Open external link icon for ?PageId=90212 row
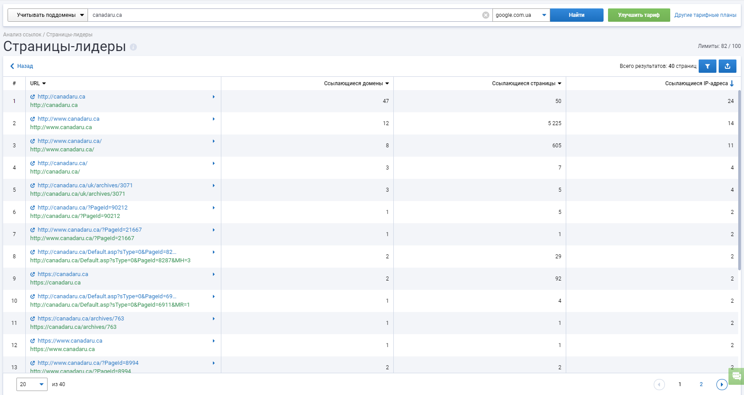 click(32, 208)
